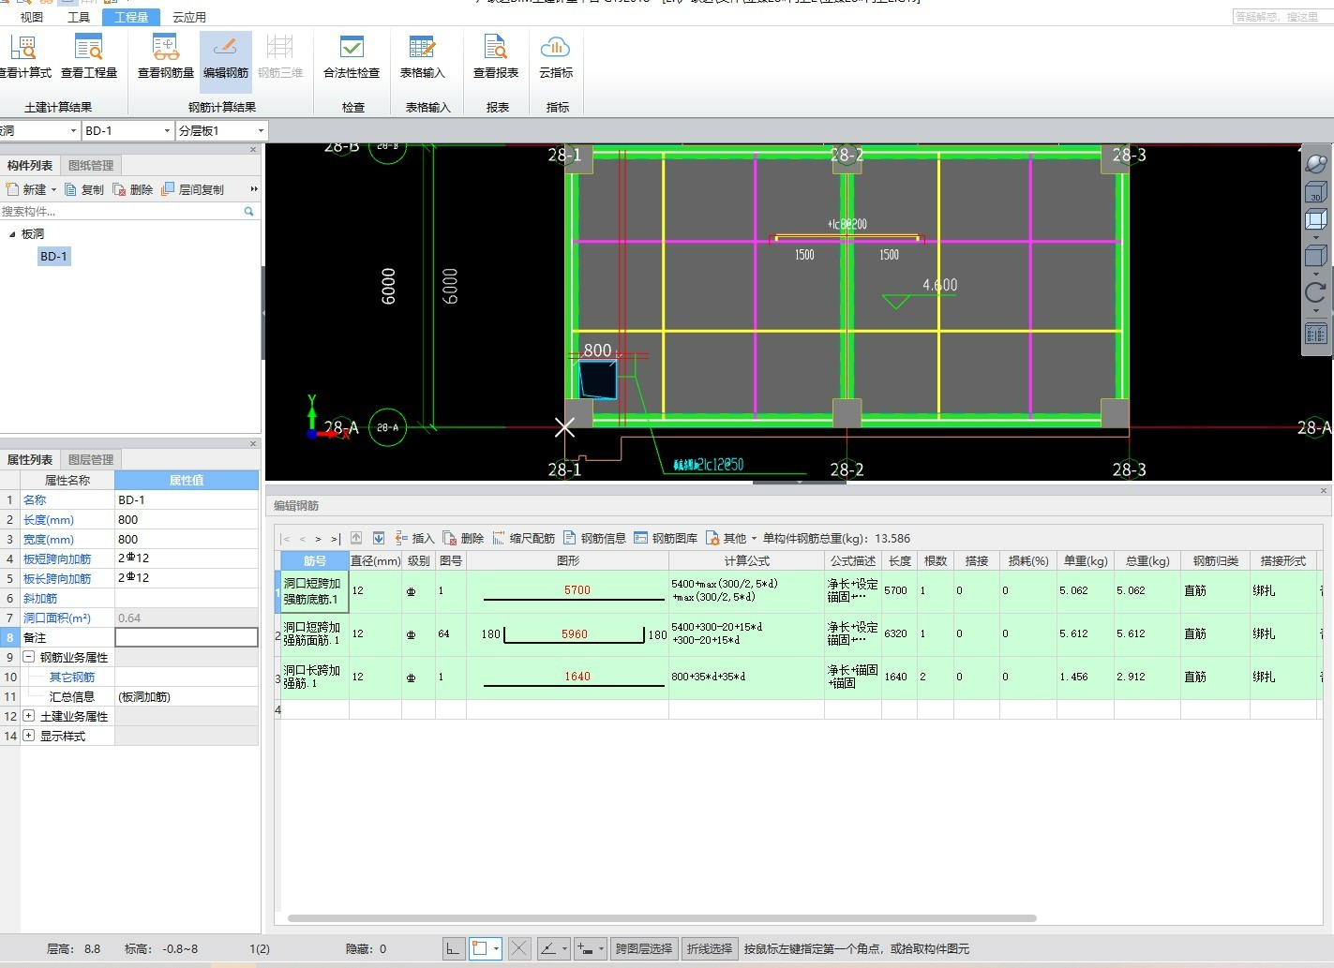Switch to 图纸管理 tab
Viewport: 1334px width, 968px height.
[x=91, y=166]
